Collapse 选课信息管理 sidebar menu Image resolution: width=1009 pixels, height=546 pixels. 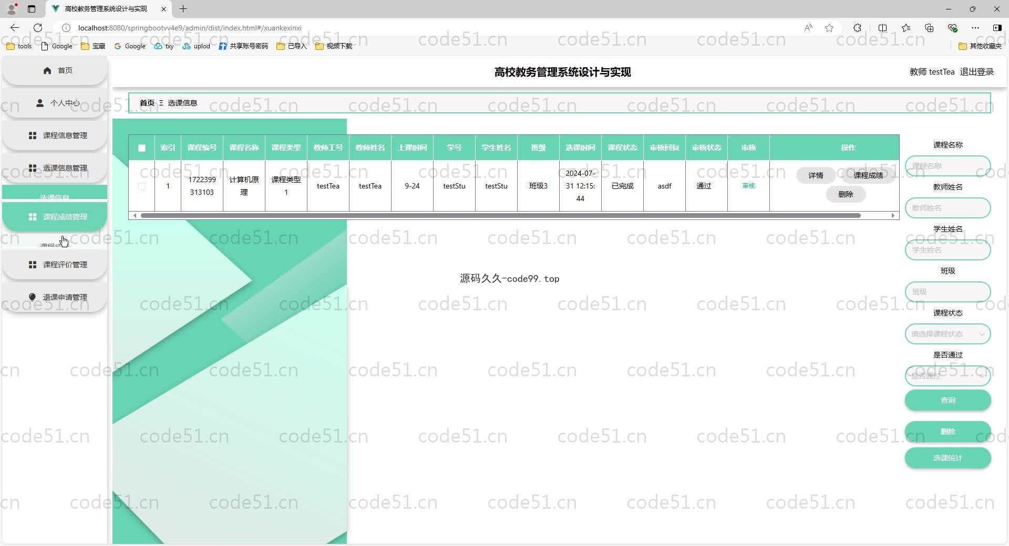[x=55, y=168]
